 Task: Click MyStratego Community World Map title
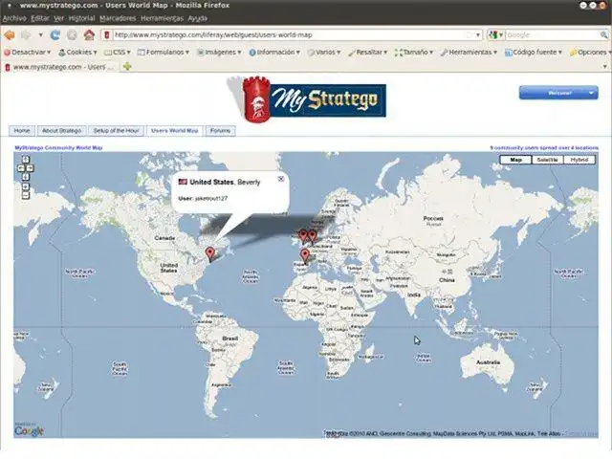tap(58, 148)
